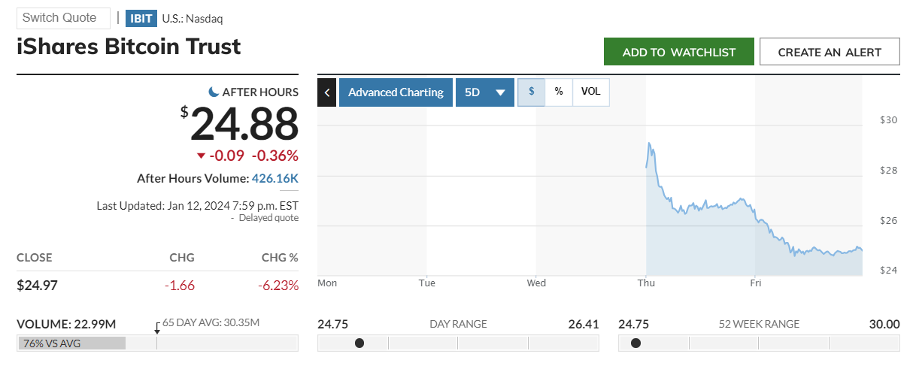The image size is (916, 366).
Task: Select the IBIT ticker badge
Action: (x=141, y=18)
